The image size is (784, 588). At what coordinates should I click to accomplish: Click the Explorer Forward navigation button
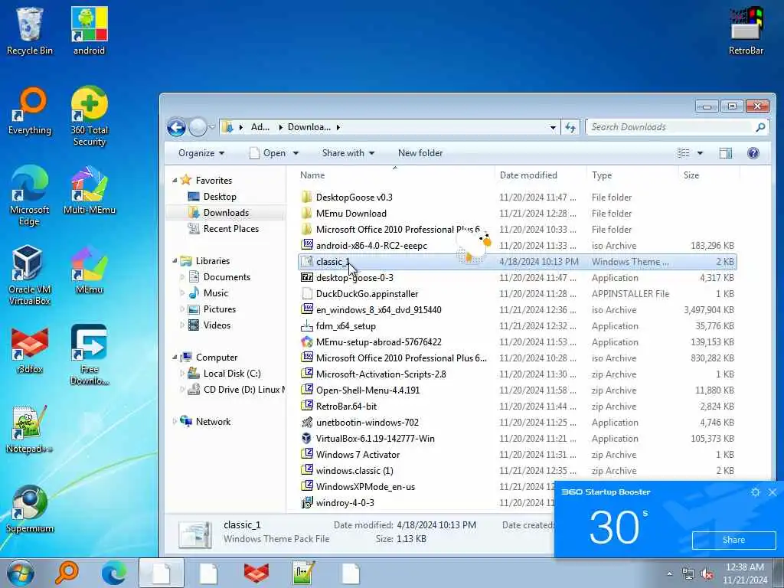(198, 128)
